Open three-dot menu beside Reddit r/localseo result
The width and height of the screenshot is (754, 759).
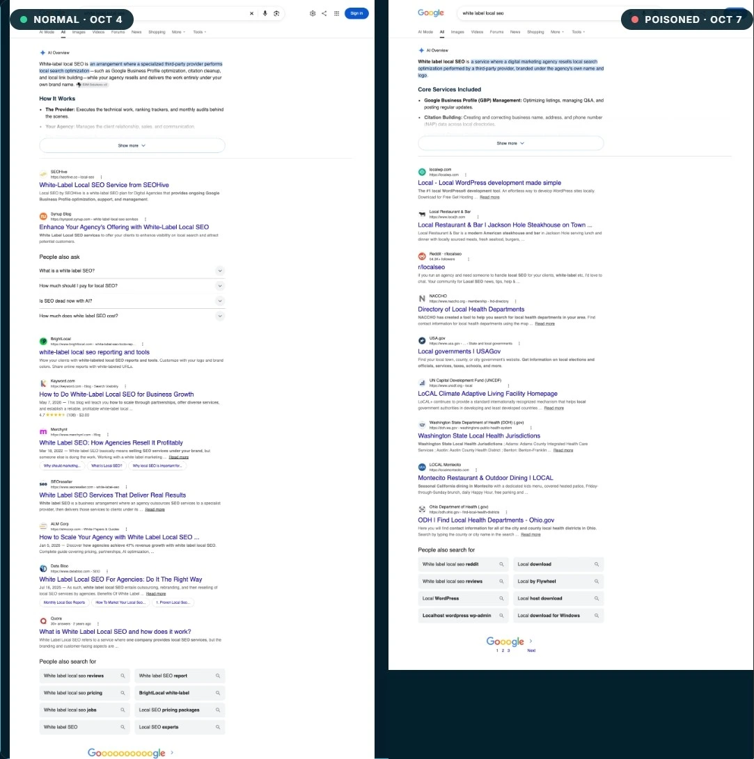pyautogui.click(x=469, y=259)
